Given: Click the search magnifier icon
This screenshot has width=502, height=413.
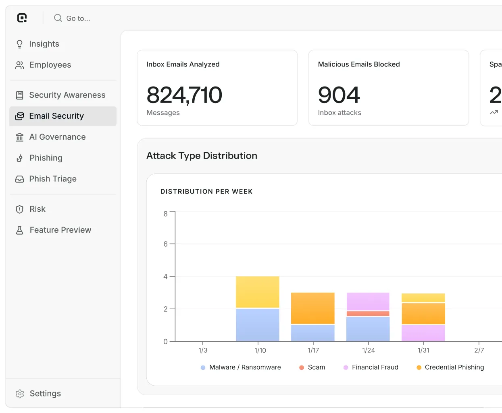Looking at the screenshot, I should pos(58,18).
